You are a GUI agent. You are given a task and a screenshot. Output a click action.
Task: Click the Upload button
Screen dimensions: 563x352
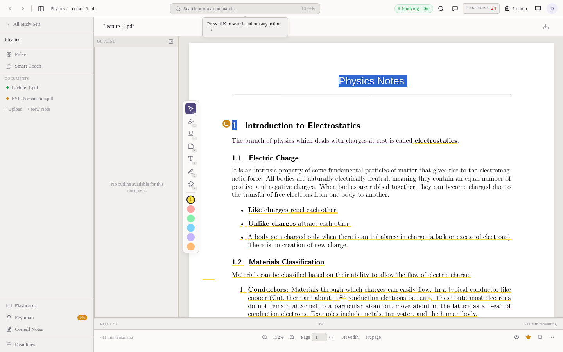(x=14, y=109)
